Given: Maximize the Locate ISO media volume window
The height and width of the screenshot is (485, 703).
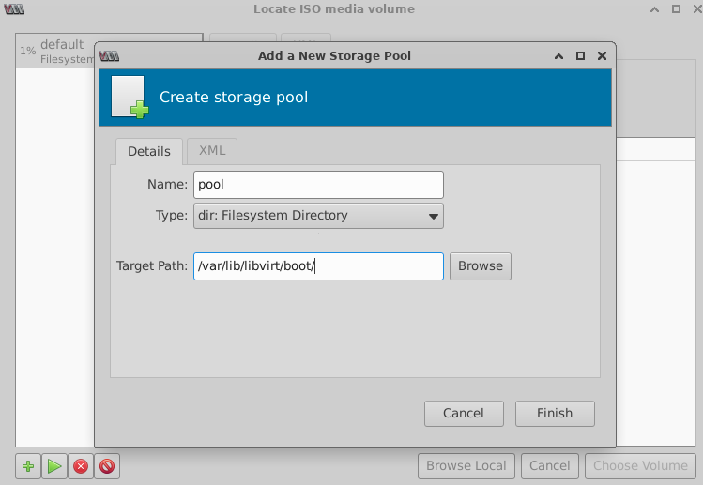Looking at the screenshot, I should pyautogui.click(x=676, y=9).
